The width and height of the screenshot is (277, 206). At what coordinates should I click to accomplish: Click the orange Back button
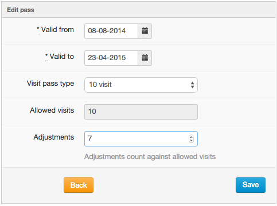pyautogui.click(x=79, y=185)
